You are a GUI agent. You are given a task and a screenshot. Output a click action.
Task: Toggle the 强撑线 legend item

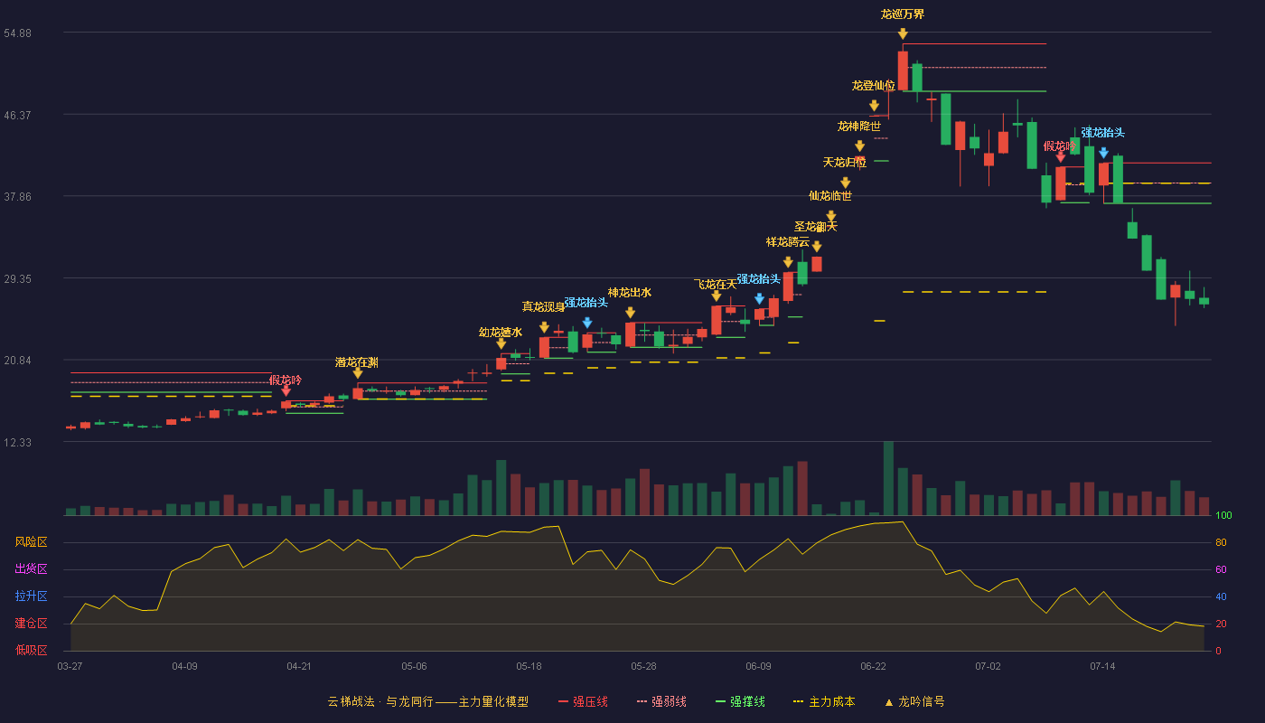click(740, 701)
